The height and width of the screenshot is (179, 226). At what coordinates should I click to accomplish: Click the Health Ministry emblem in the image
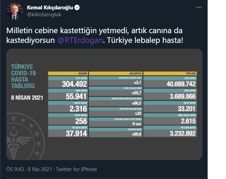(x=25, y=136)
